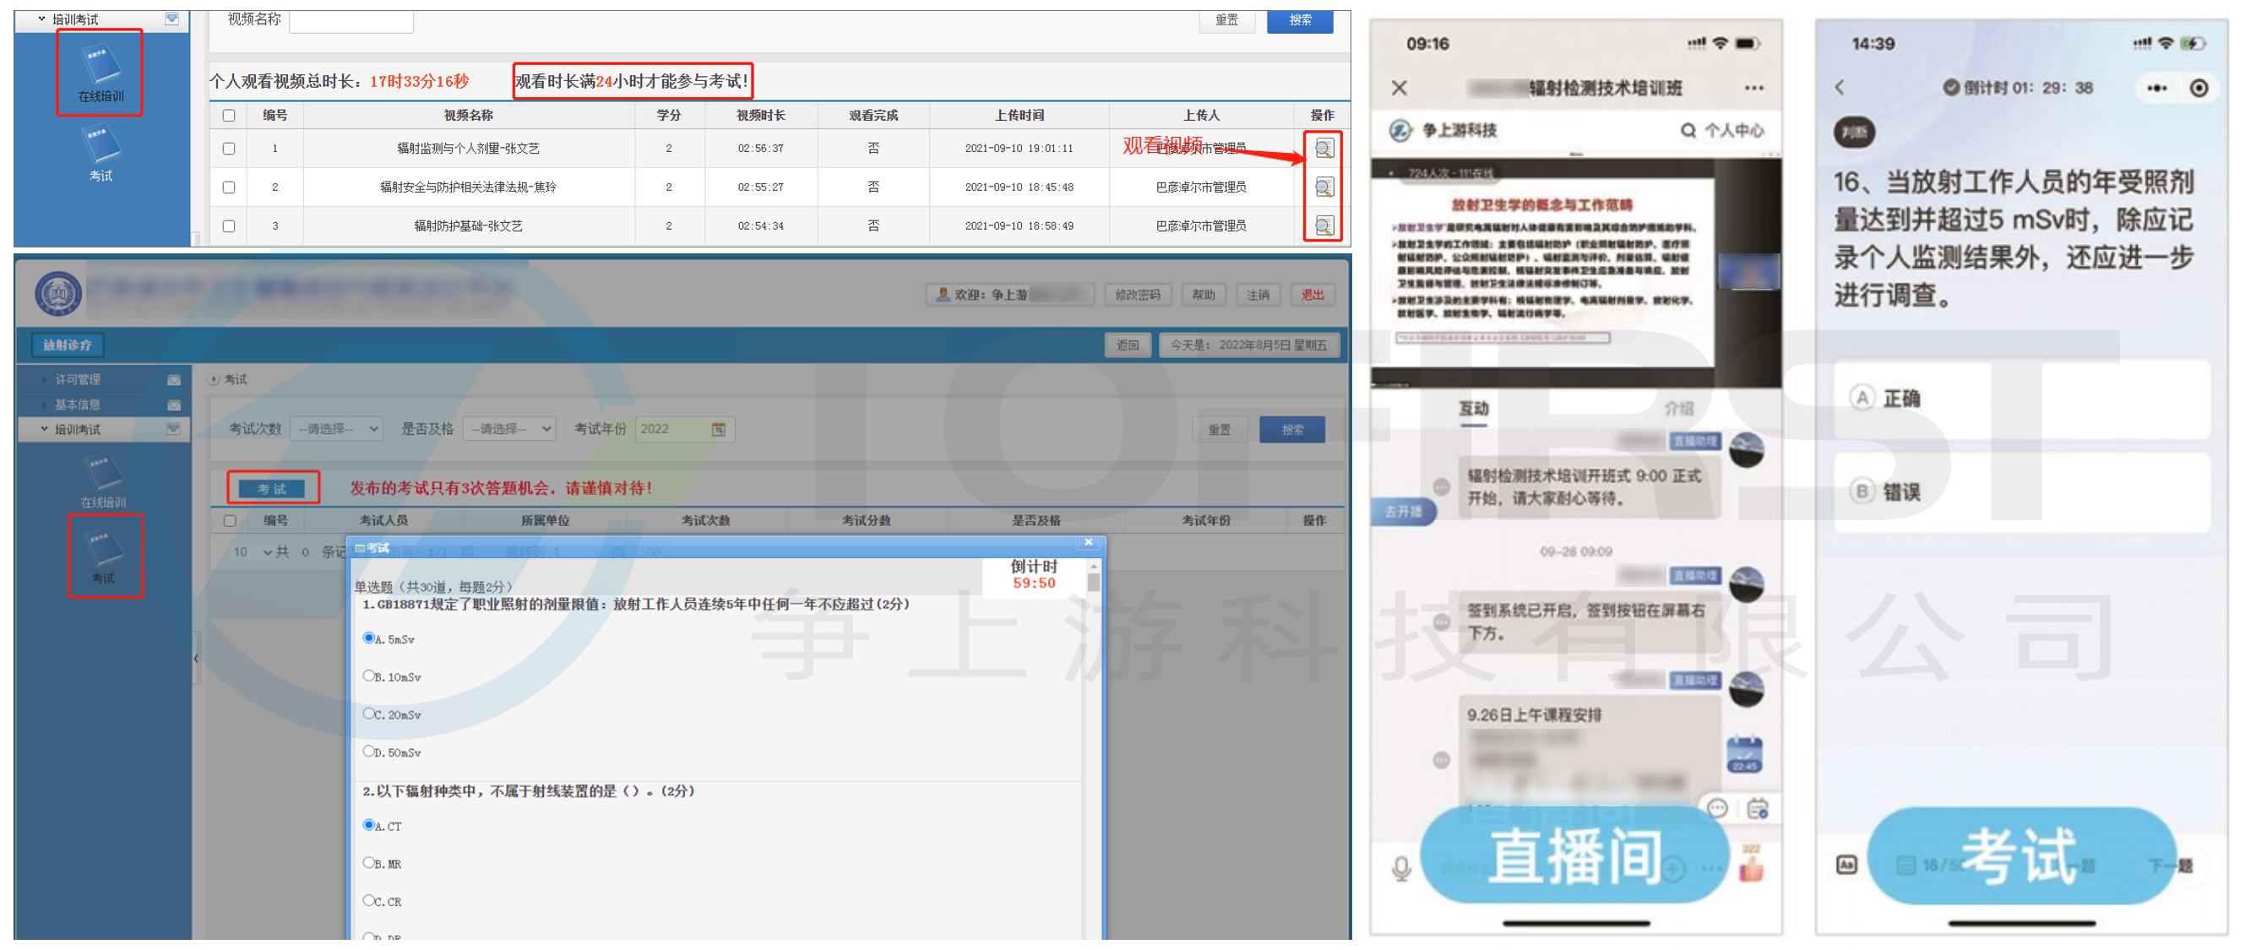Select answer C. 20mSv for question 1
This screenshot has height=950, width=2245.
[x=368, y=713]
